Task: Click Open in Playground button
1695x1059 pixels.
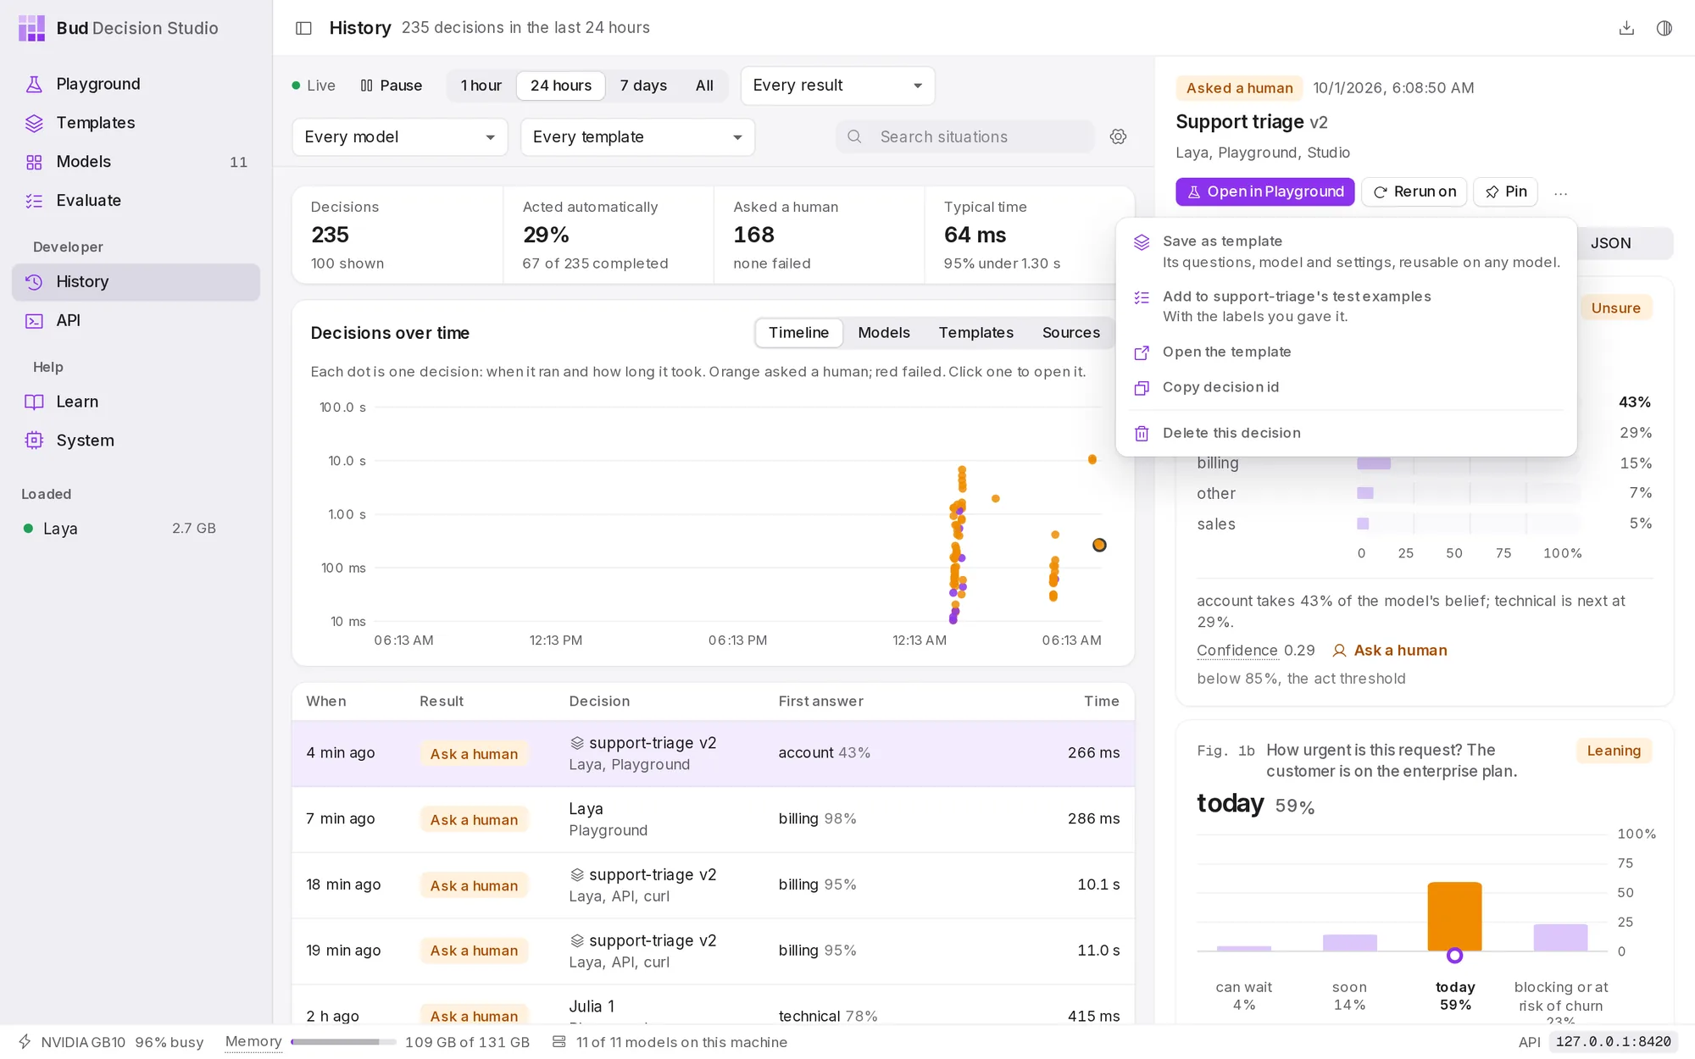Action: click(x=1264, y=192)
